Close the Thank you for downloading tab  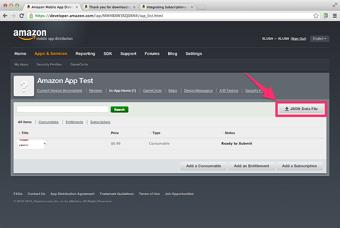pyautogui.click(x=134, y=7)
